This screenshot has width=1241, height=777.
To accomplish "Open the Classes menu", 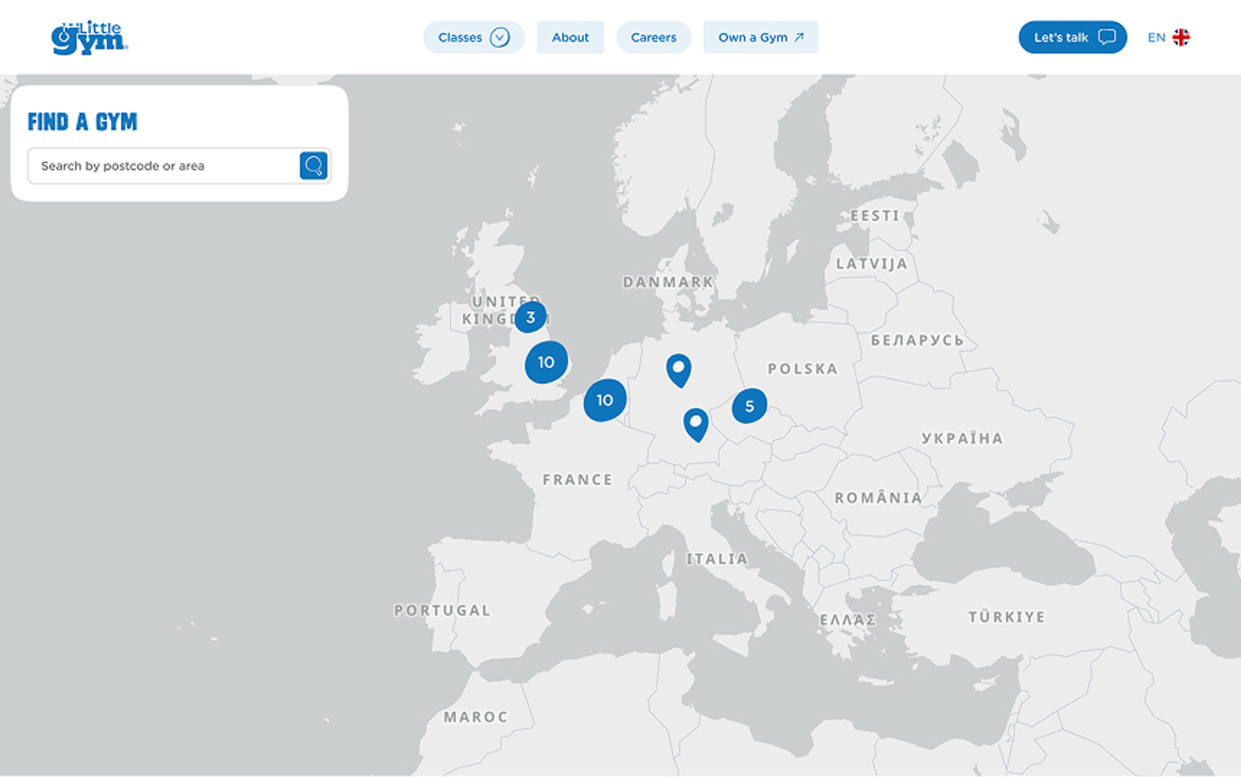I will click(x=460, y=37).
